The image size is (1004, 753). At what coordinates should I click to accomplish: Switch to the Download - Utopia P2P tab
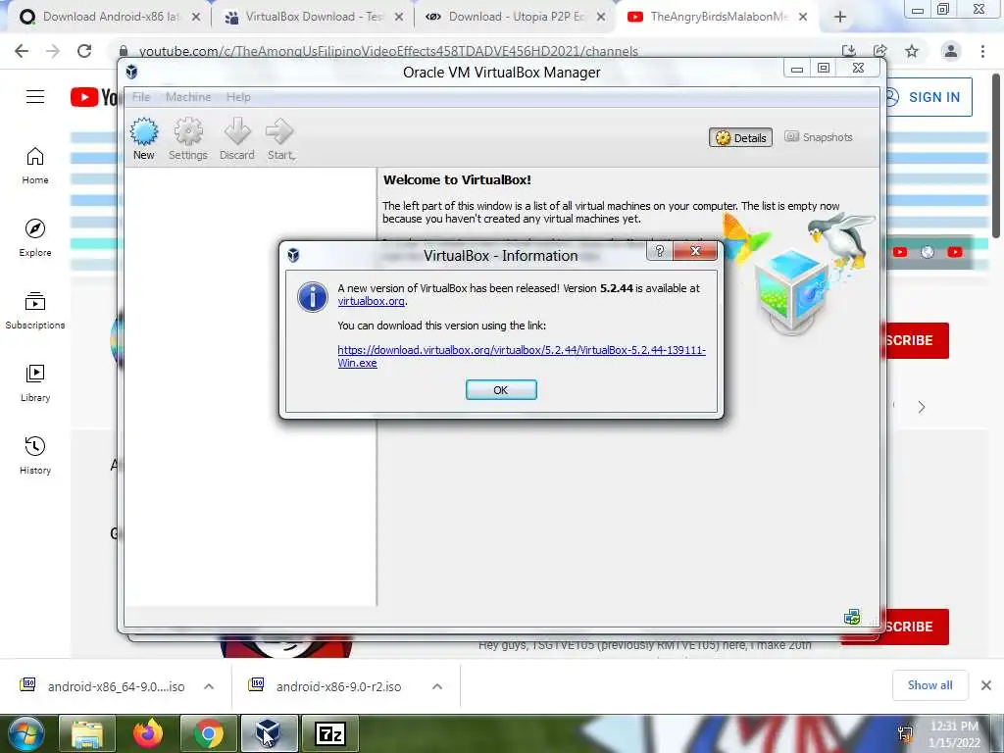pyautogui.click(x=516, y=17)
